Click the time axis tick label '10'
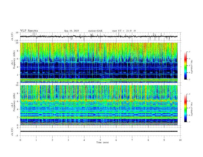Viewport: 203px width, 157px height. 180,140
